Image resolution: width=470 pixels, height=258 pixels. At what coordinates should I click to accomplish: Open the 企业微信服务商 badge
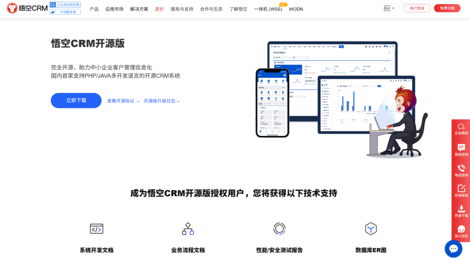click(x=65, y=5)
